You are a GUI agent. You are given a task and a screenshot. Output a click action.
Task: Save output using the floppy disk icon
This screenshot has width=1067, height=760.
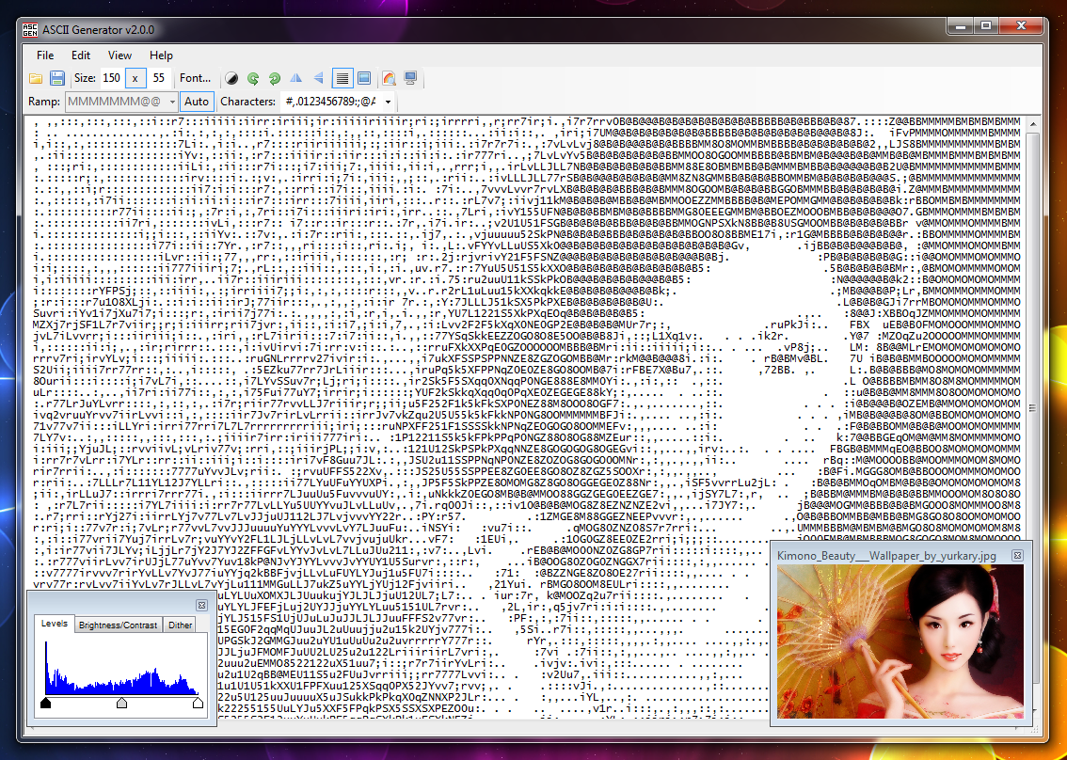(x=57, y=78)
